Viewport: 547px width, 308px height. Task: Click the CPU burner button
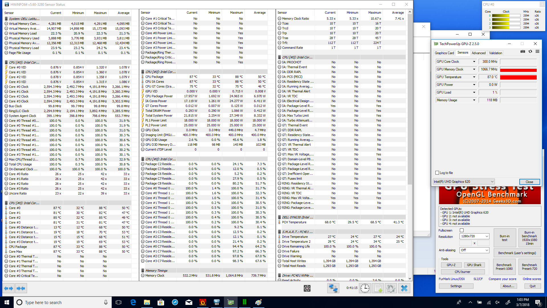pos(462,272)
